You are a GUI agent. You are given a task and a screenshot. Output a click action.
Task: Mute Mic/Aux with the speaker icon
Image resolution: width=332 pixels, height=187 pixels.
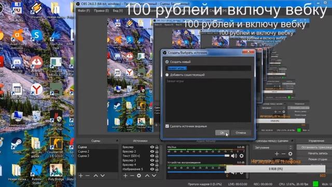pyautogui.click(x=234, y=156)
